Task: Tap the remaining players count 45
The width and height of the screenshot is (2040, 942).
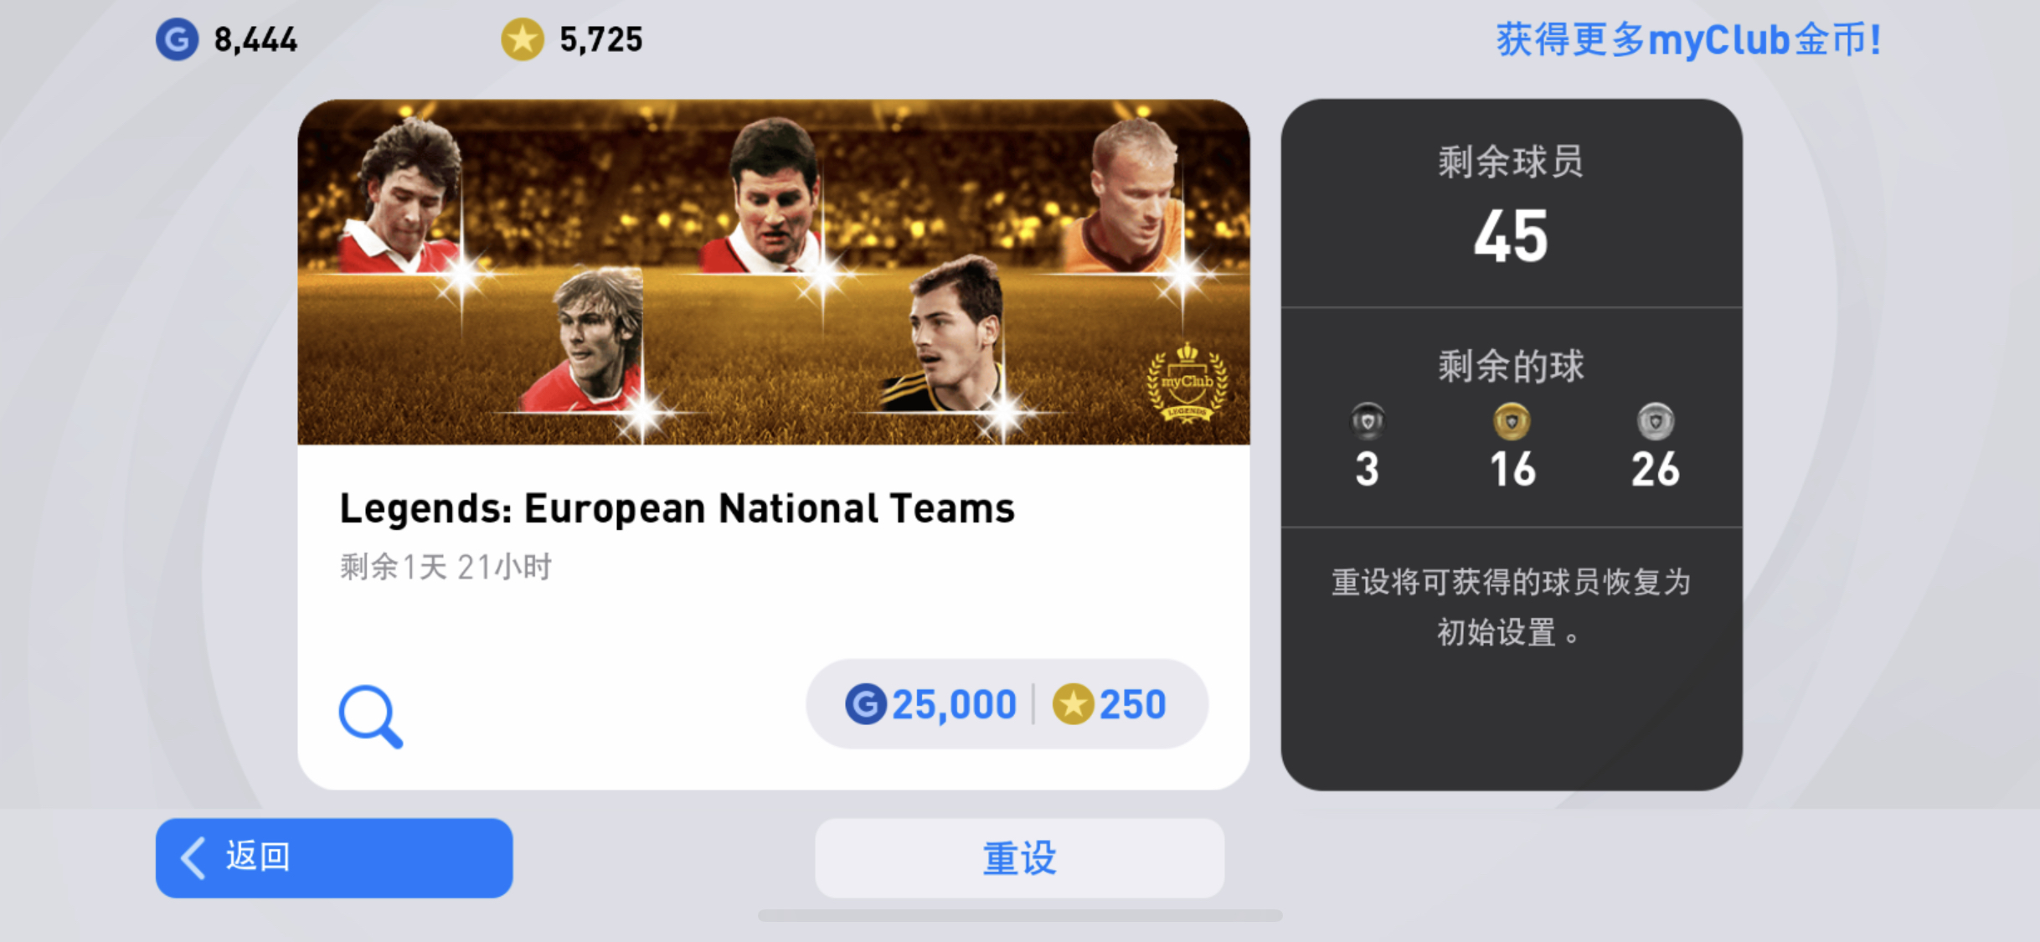Action: [1511, 237]
